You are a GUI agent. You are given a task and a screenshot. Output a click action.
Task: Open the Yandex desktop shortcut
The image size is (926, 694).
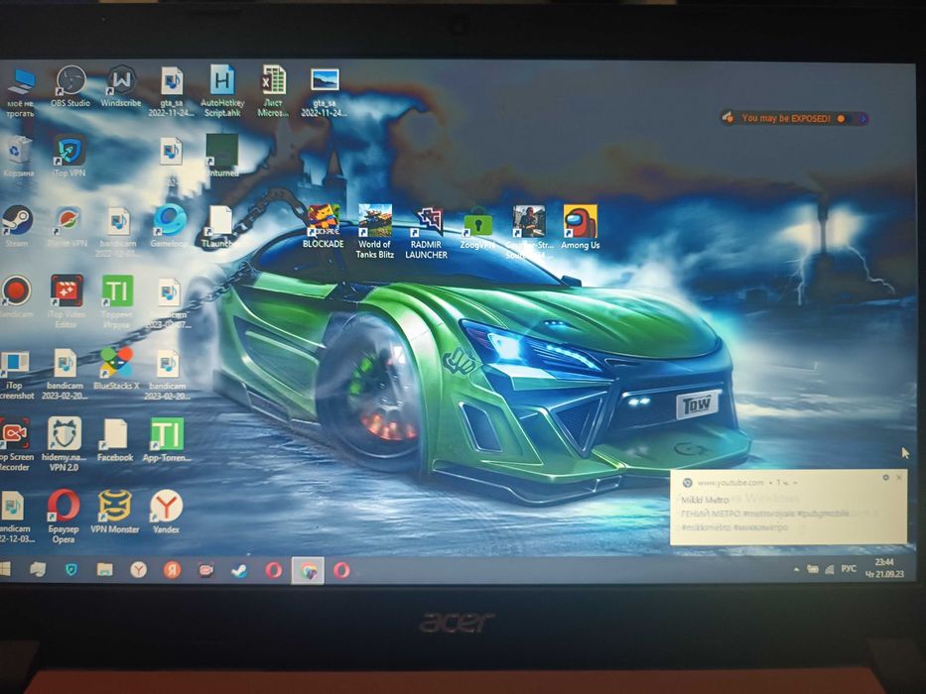(x=166, y=511)
